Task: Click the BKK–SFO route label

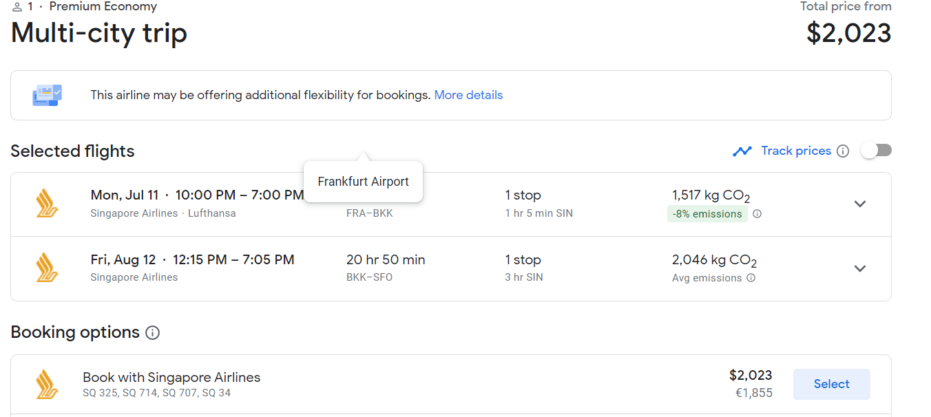Action: pos(369,277)
